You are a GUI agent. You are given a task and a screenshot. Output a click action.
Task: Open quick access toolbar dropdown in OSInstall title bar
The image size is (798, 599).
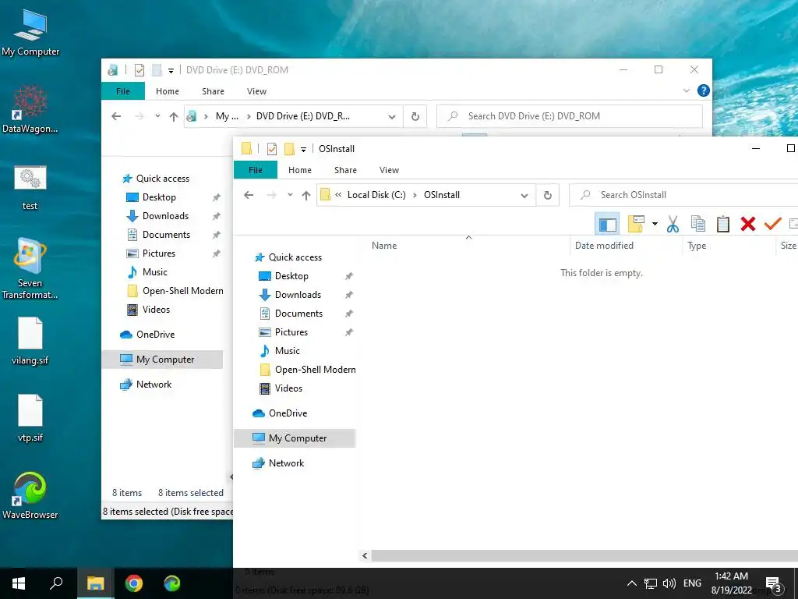(x=303, y=149)
